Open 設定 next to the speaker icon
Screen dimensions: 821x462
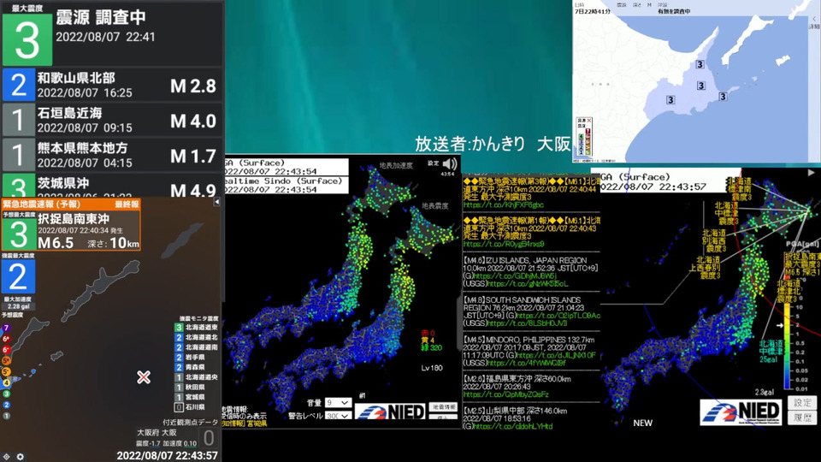click(433, 163)
